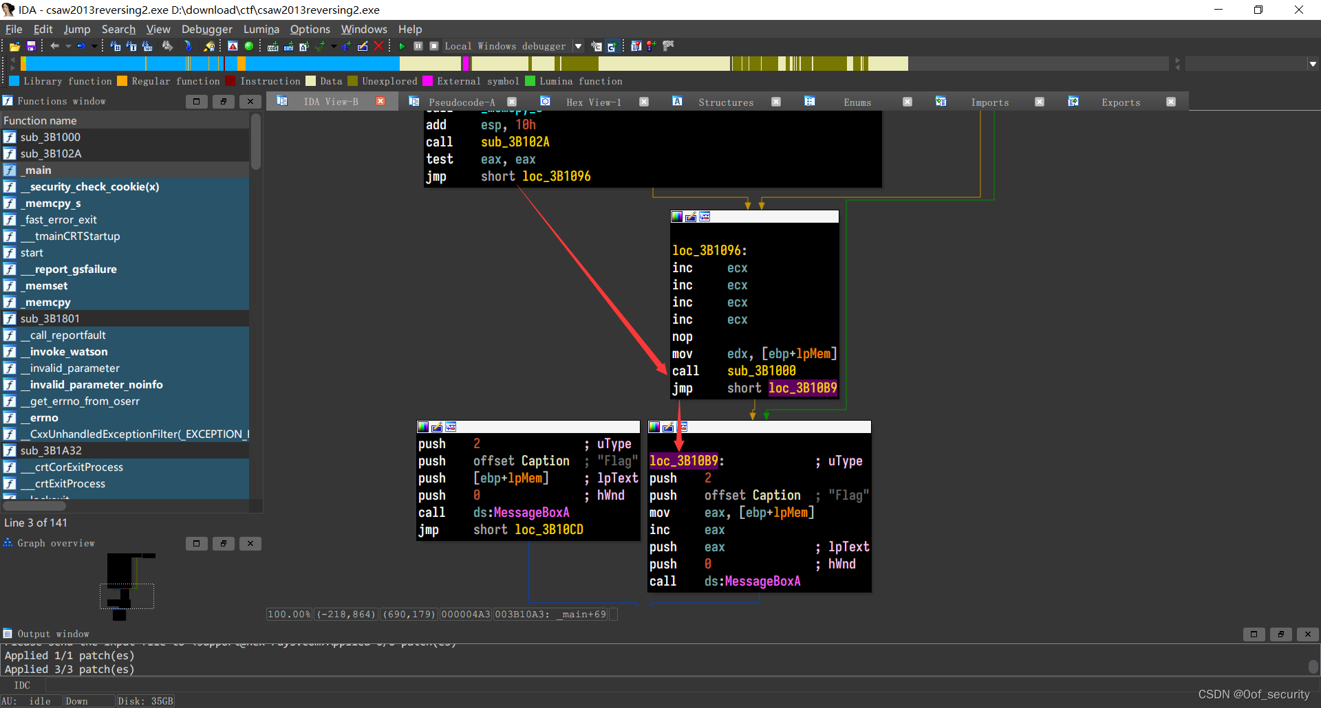
Task: Expand the forward navigation history dropdown
Action: (x=94, y=46)
